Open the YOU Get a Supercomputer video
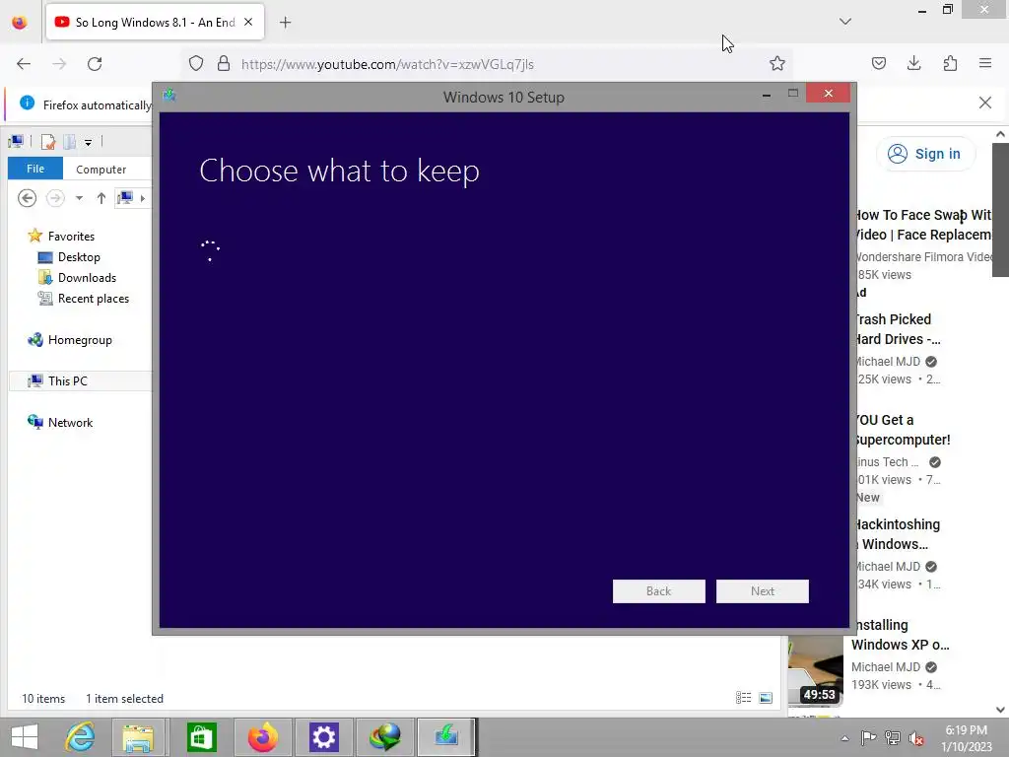1009x757 pixels. point(903,430)
